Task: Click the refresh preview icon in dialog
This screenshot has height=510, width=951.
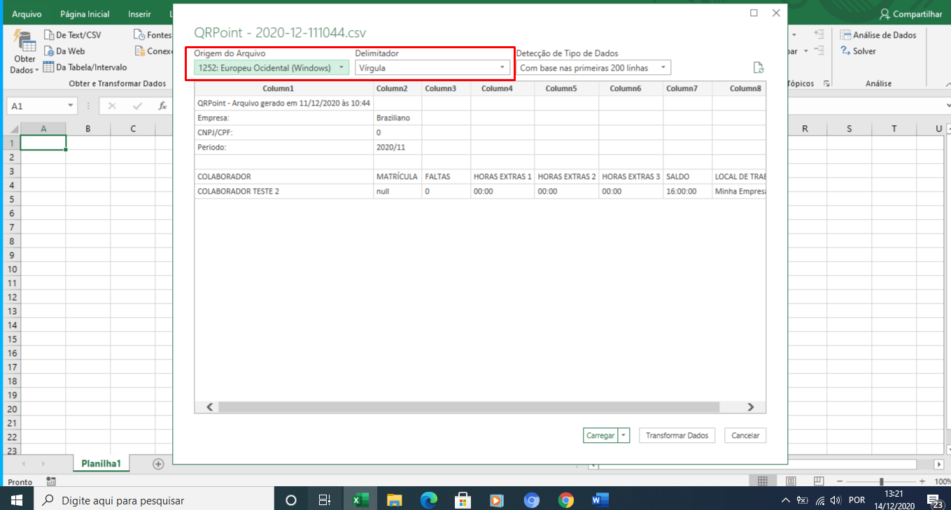Action: (x=758, y=68)
